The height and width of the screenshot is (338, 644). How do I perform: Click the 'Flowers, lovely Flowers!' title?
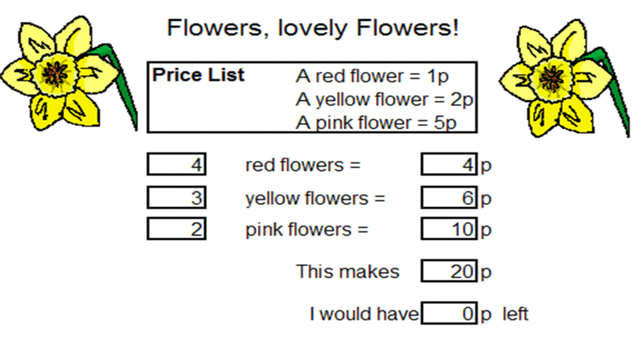point(313,27)
